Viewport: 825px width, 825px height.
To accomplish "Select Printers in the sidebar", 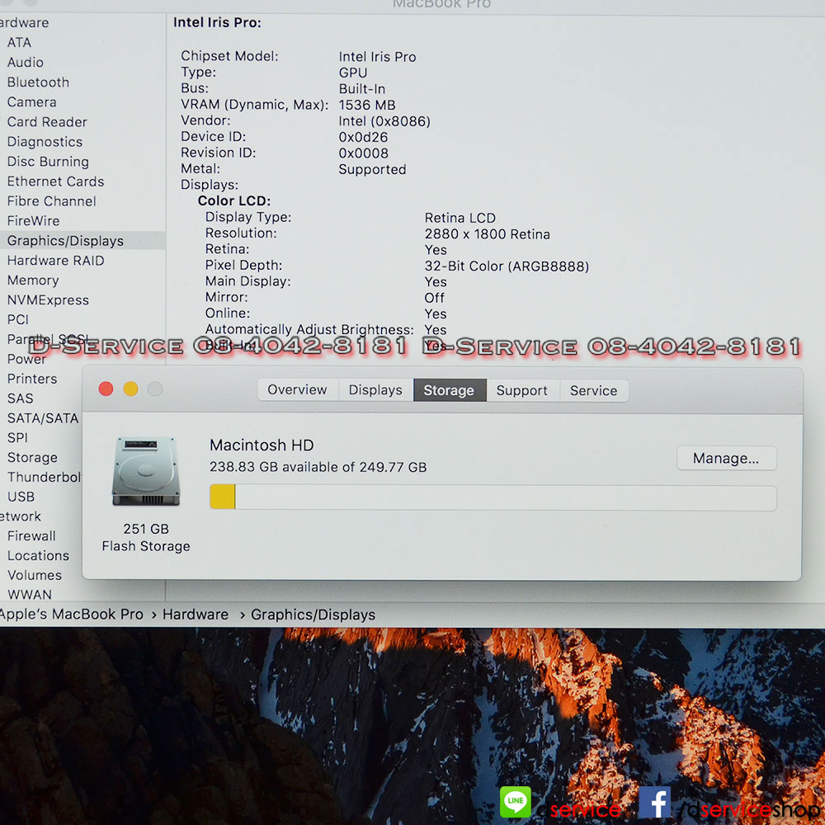I will point(32,379).
